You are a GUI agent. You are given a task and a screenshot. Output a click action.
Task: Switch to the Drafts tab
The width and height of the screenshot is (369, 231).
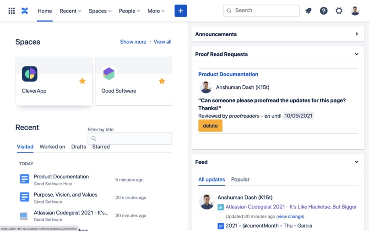[79, 147]
